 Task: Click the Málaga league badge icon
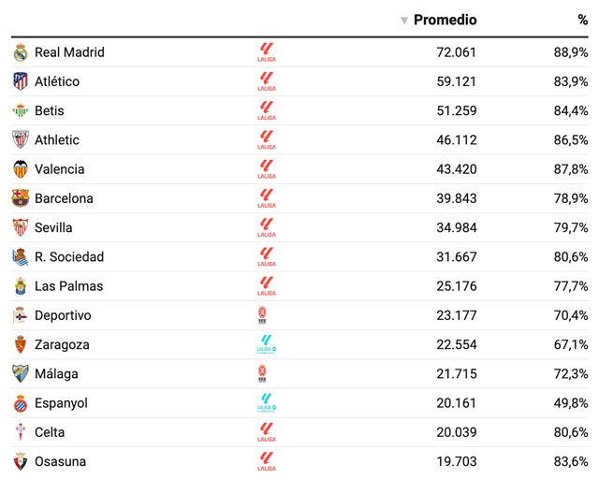pyautogui.click(x=262, y=373)
